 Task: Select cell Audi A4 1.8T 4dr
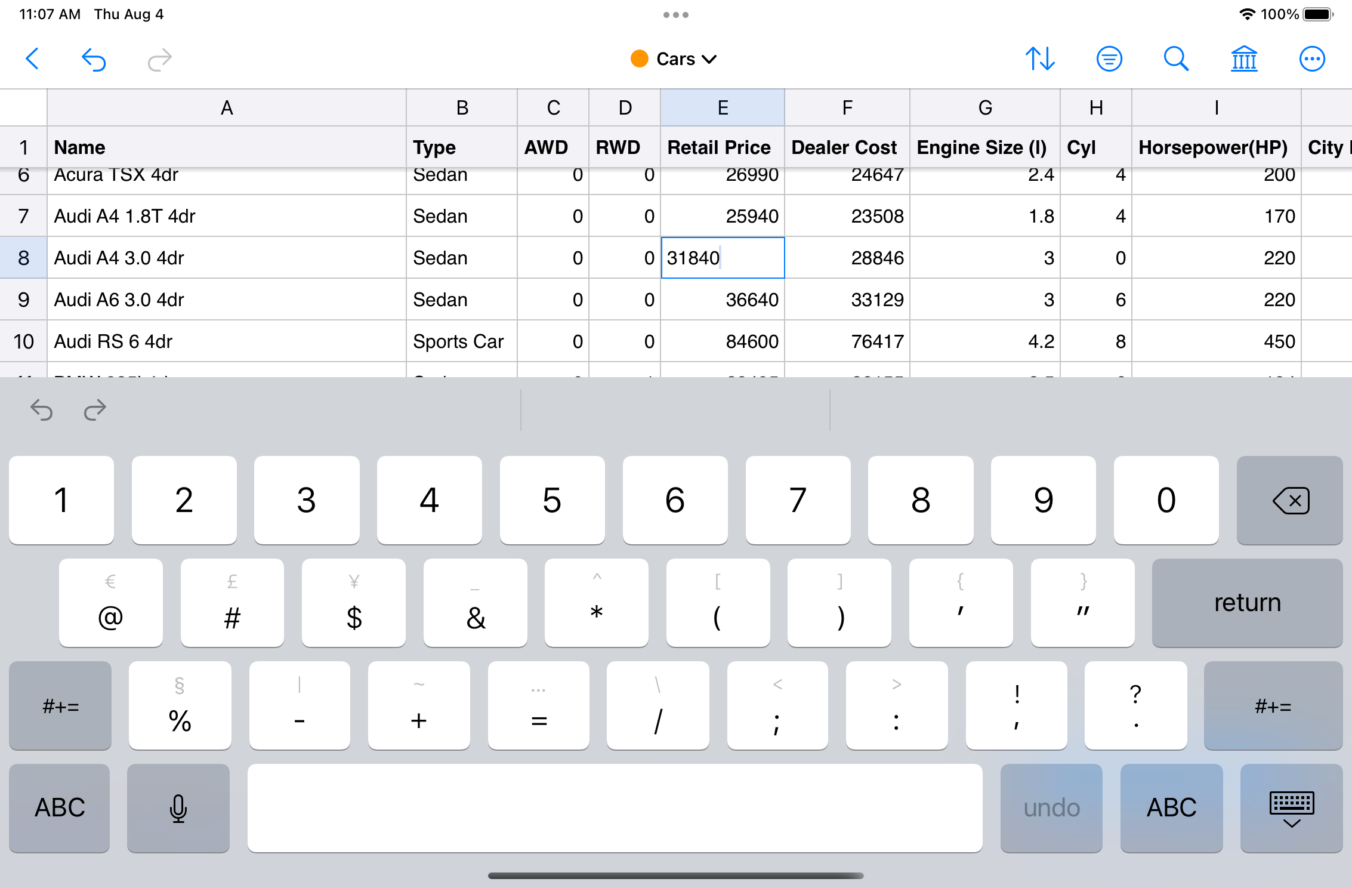227,216
